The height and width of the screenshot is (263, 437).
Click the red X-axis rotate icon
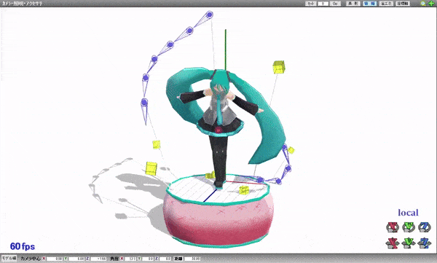coord(393,227)
